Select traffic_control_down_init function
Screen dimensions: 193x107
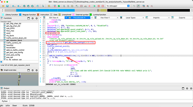point(17,38)
